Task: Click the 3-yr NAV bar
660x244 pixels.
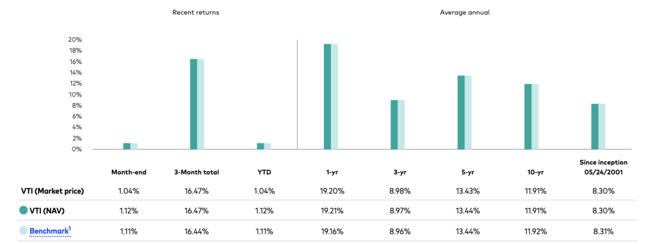Action: pyautogui.click(x=394, y=125)
